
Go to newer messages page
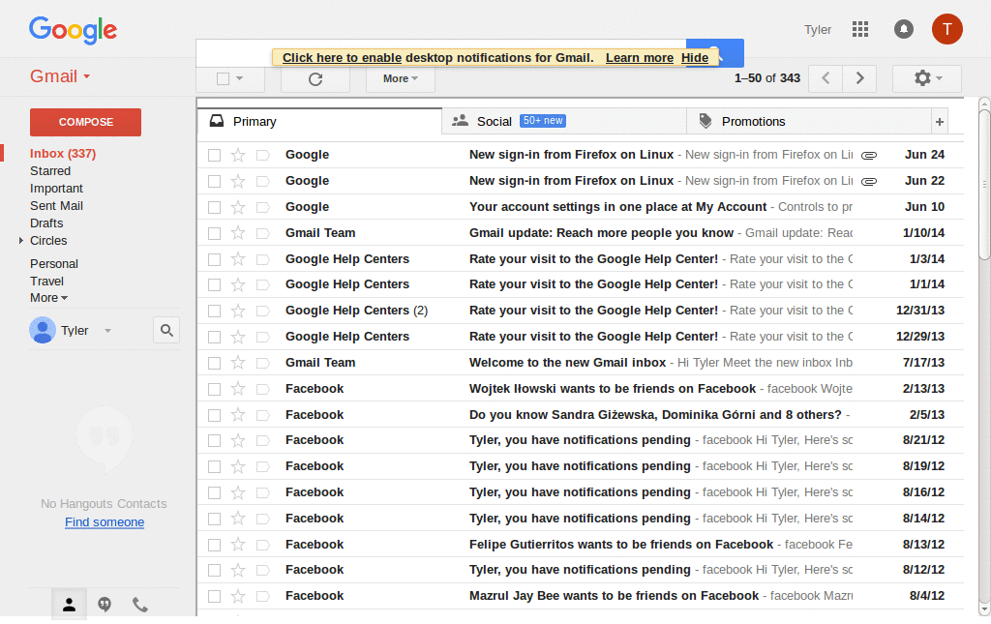click(x=826, y=78)
